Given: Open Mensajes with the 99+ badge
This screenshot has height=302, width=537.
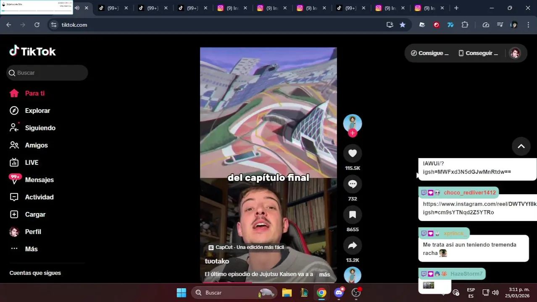Looking at the screenshot, I should (32, 180).
